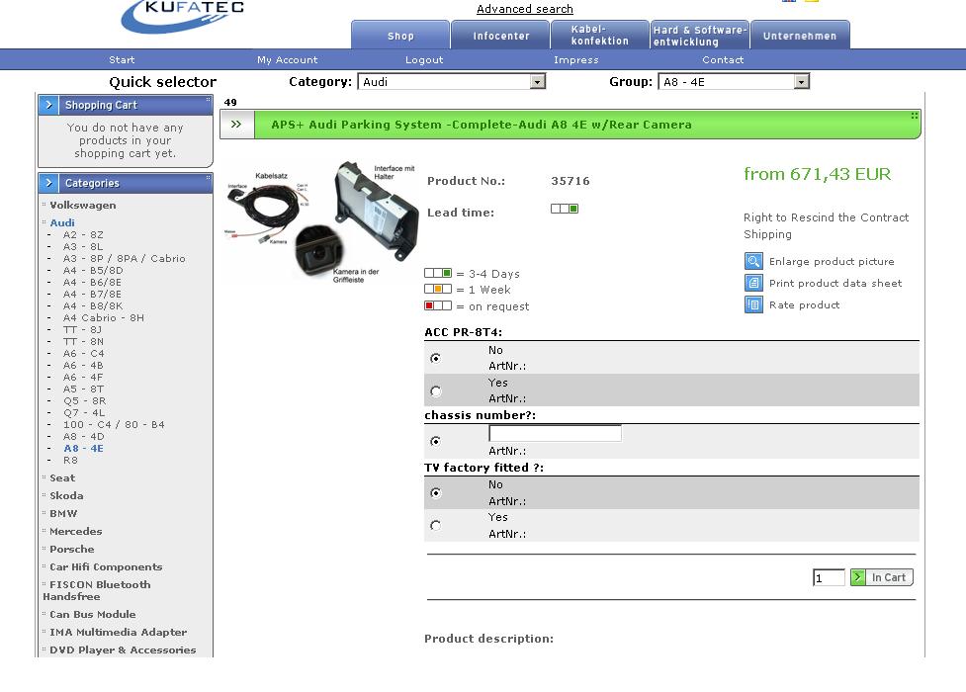The height and width of the screenshot is (692, 966).
Task: Select the chassis number radio button
Action: tap(436, 442)
